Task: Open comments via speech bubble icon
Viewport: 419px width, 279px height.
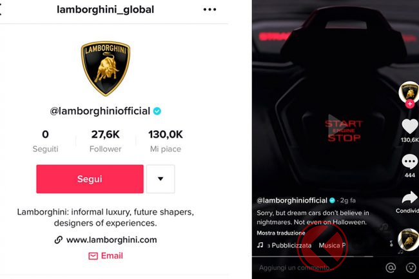Action: click(410, 162)
